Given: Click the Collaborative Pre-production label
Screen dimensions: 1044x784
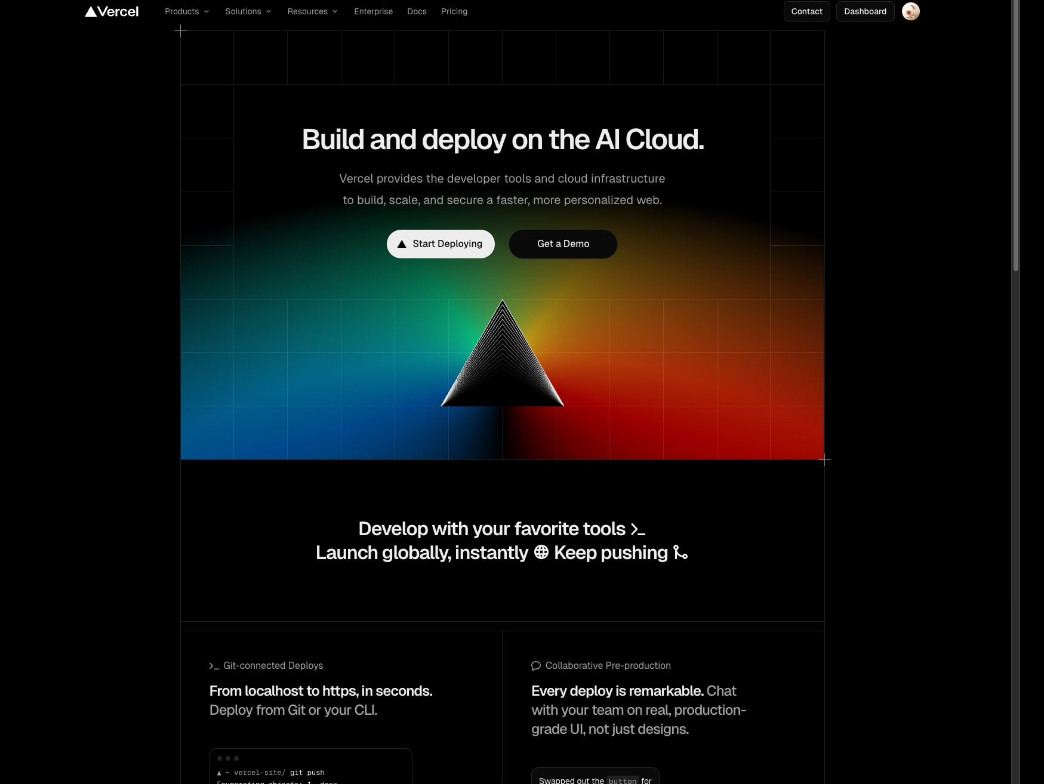Looking at the screenshot, I should (608, 666).
